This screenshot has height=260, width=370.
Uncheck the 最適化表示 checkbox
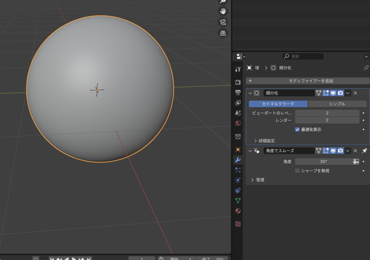click(297, 130)
